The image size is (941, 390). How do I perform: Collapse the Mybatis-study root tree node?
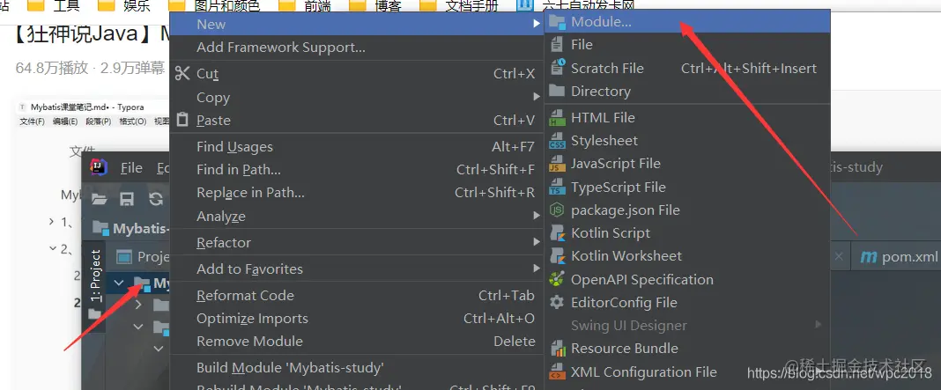[119, 283]
